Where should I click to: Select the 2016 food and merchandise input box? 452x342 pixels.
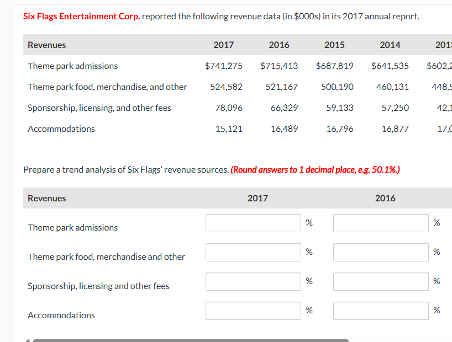click(x=380, y=252)
